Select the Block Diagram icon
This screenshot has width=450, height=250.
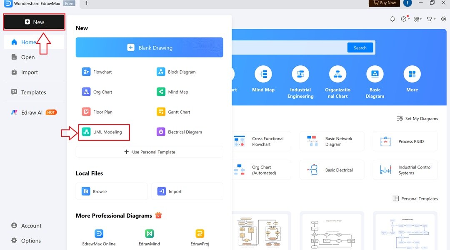click(x=161, y=72)
